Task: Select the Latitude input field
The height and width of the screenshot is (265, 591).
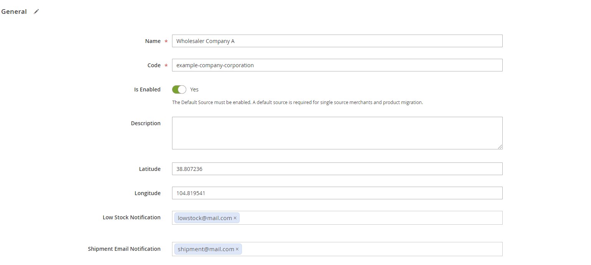Action: 337,169
